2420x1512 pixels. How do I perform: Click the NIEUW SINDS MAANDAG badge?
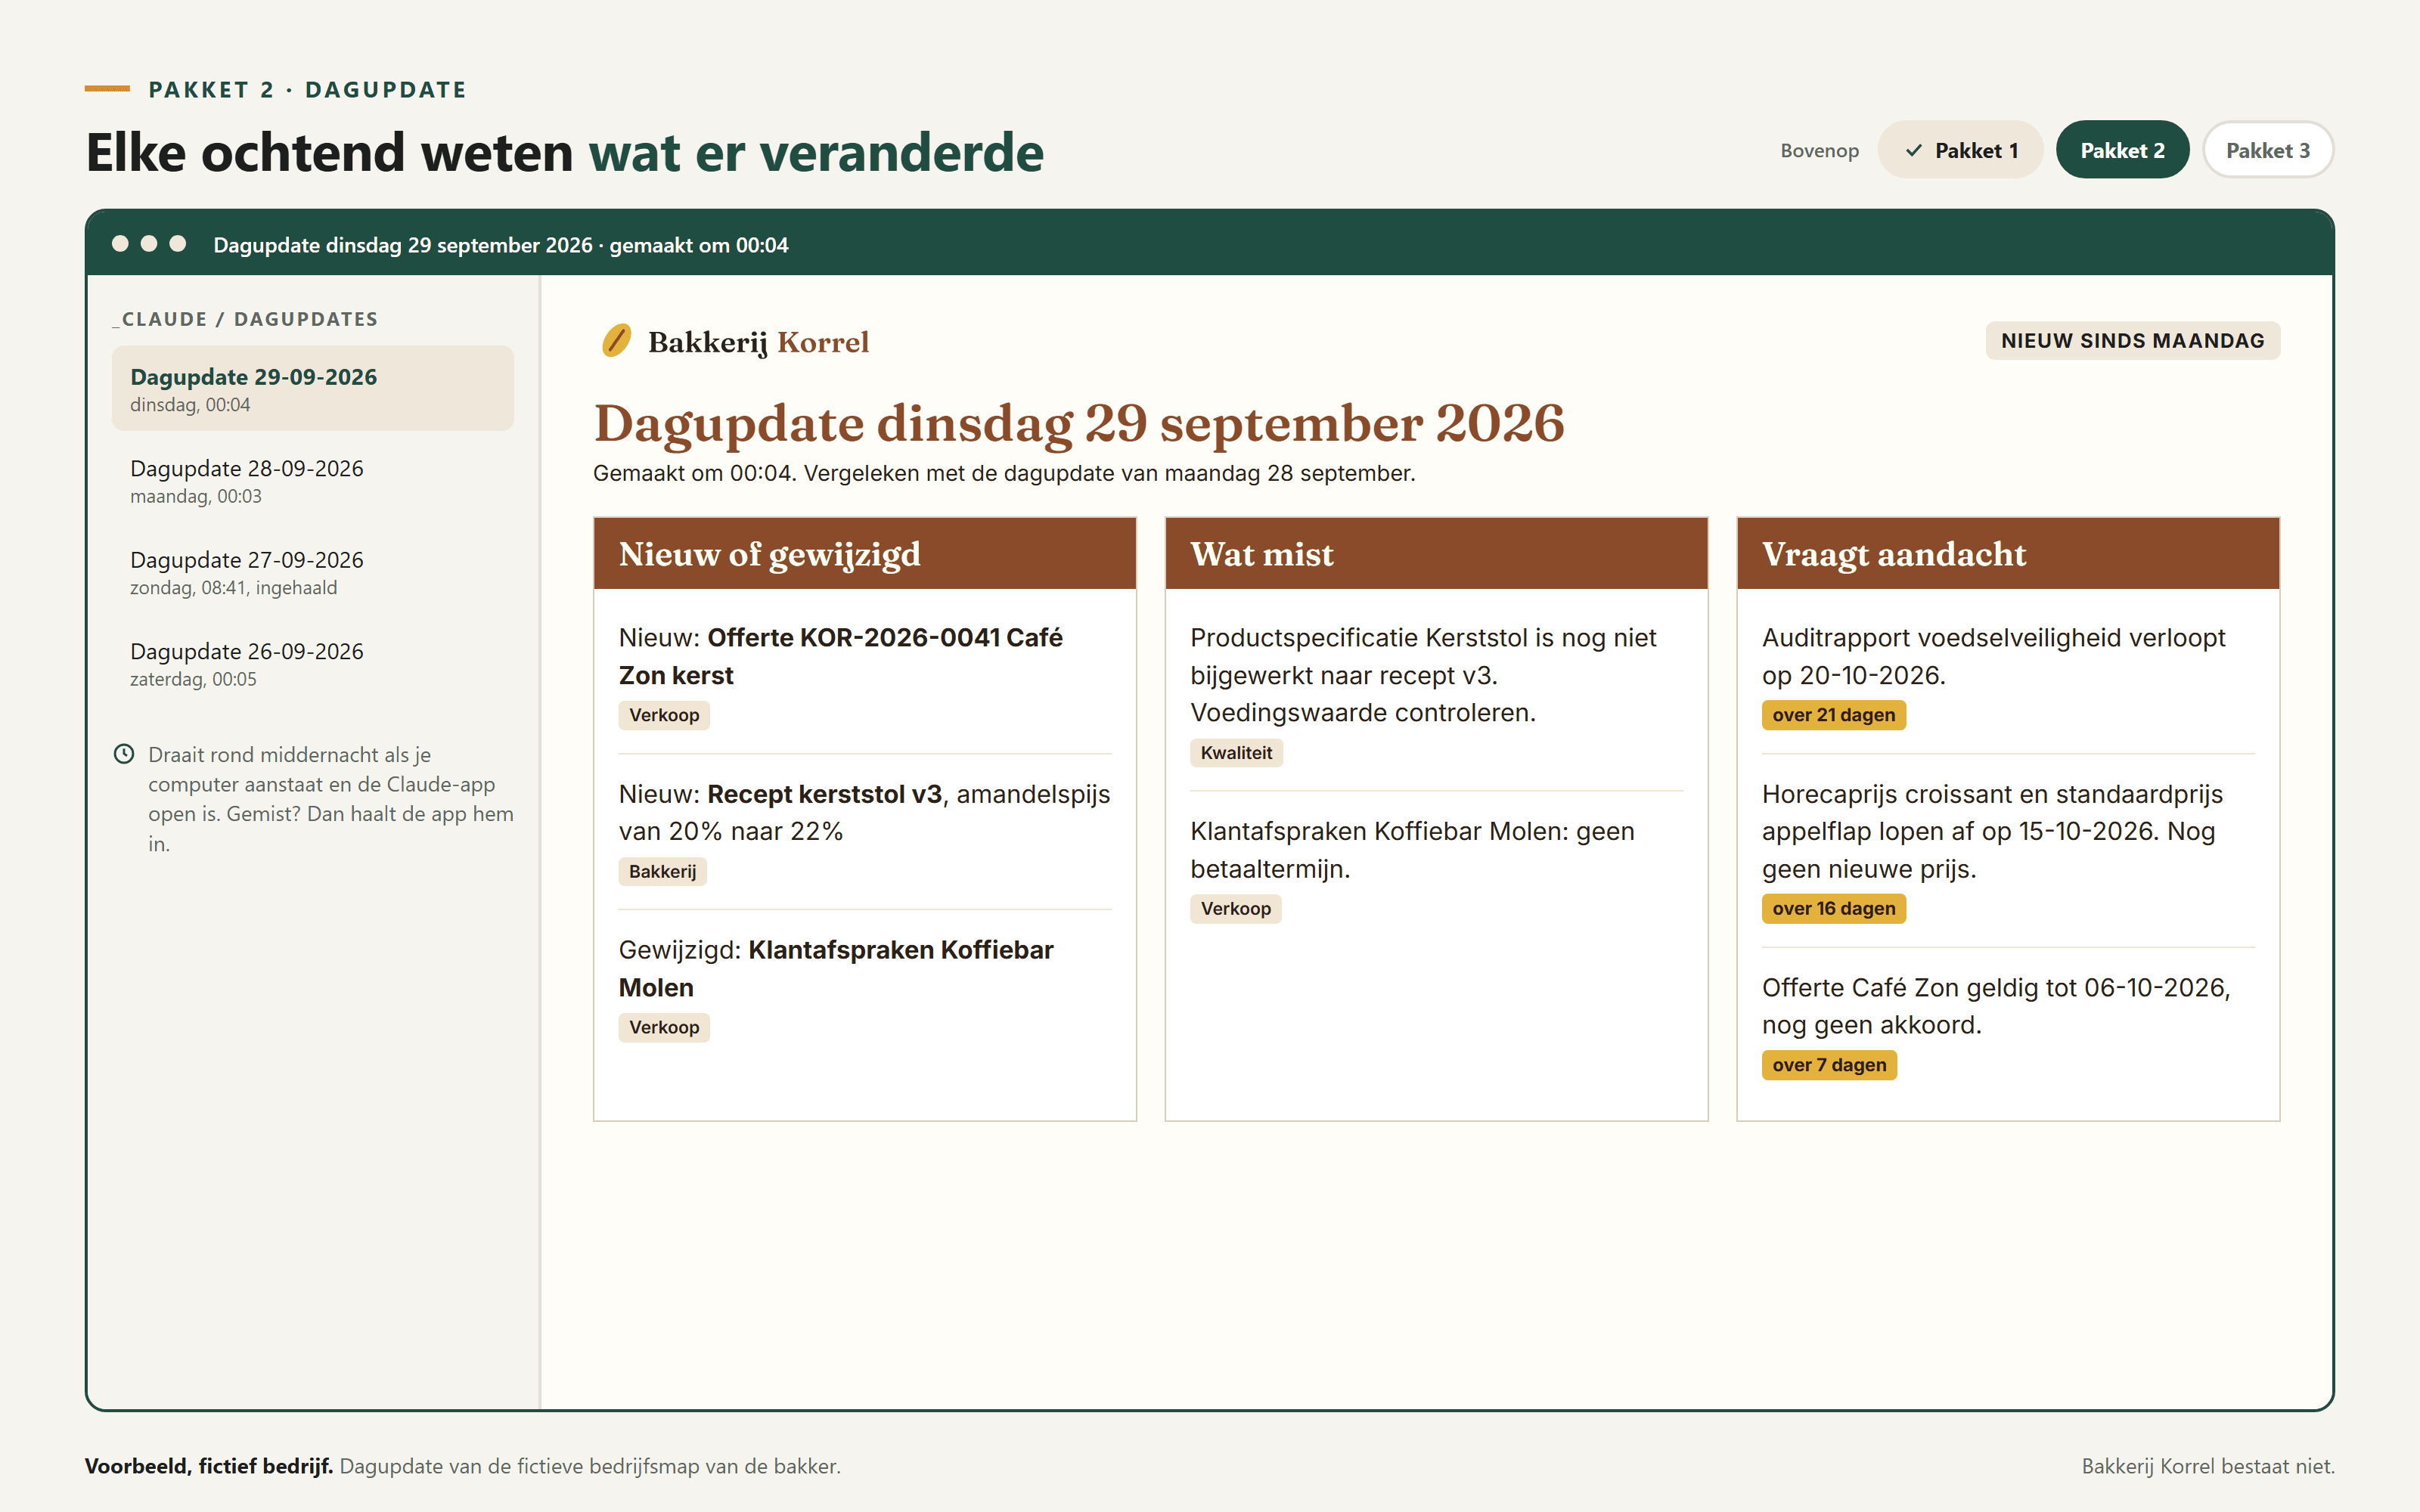[2132, 341]
